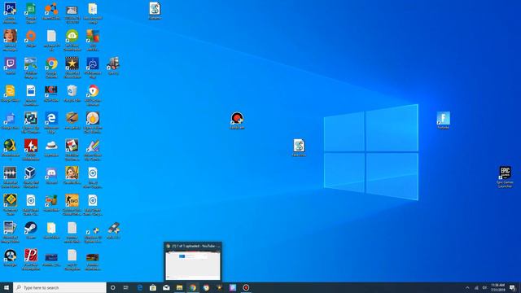521x293 pixels.
Task: Click the taskbar search box
Action: [x=59, y=287]
